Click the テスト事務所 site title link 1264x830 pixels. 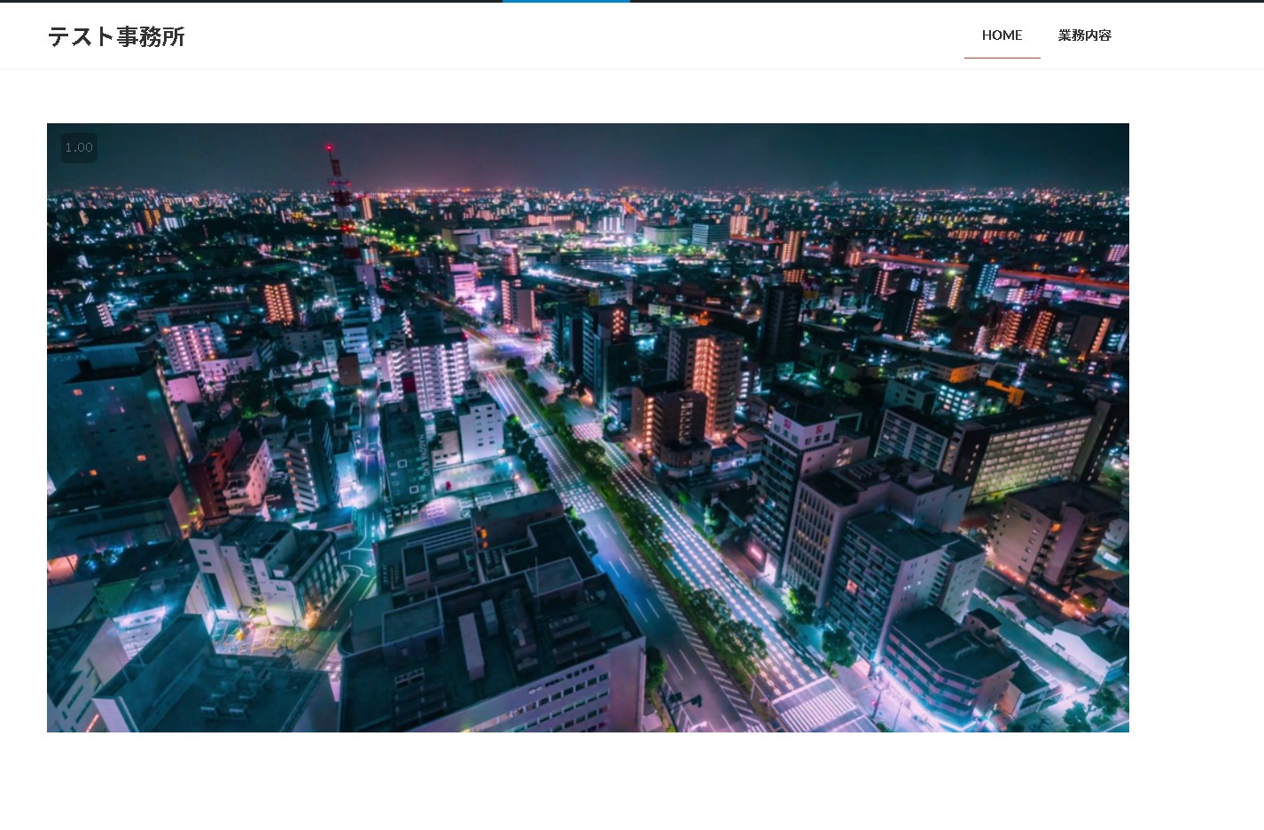tap(116, 37)
